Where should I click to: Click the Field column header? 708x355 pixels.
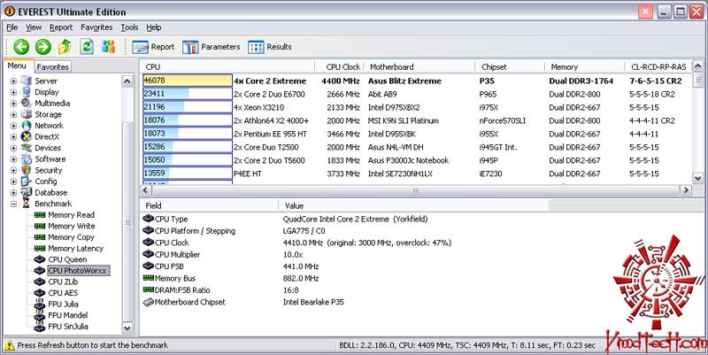(x=209, y=205)
